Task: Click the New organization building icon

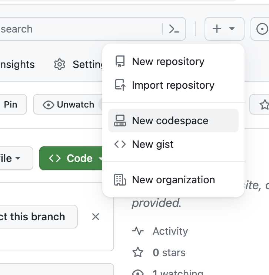Action: click(120, 180)
